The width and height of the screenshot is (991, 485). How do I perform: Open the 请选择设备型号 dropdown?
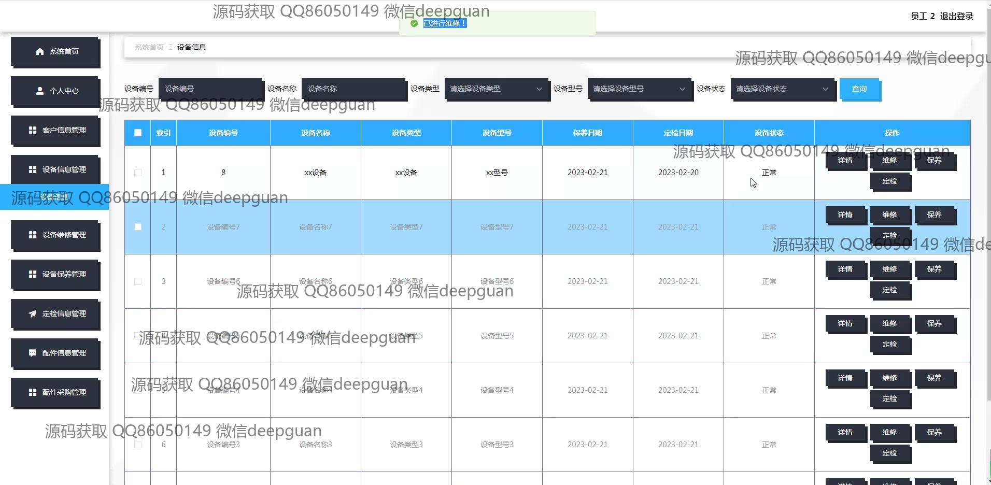click(x=640, y=89)
